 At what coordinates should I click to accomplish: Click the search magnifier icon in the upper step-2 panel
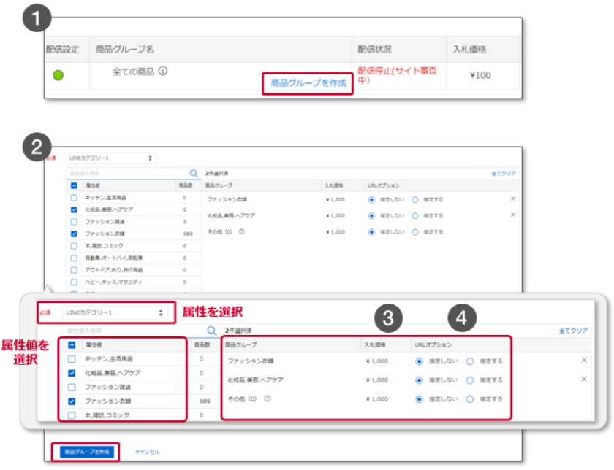(194, 174)
